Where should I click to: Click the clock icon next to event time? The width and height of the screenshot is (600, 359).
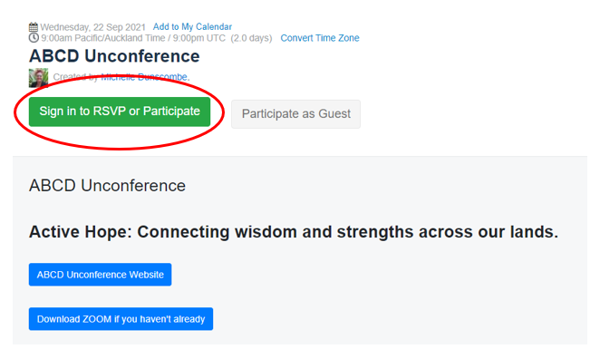coord(34,37)
